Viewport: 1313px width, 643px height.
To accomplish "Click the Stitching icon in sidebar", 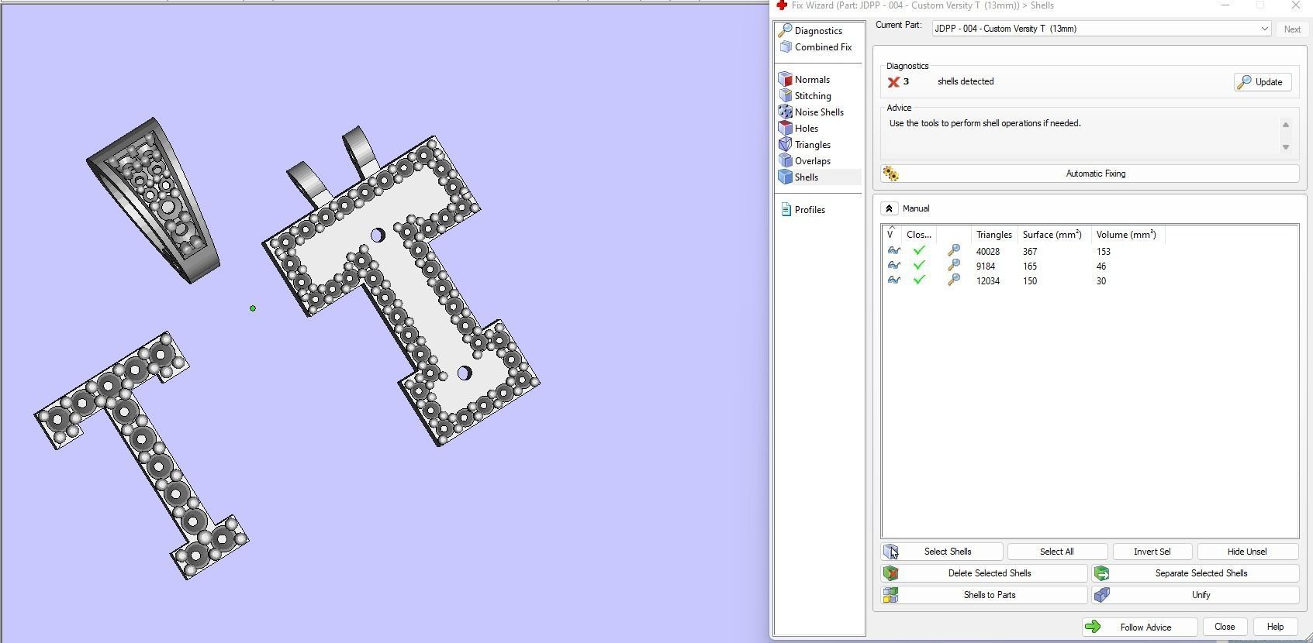I will click(x=785, y=95).
